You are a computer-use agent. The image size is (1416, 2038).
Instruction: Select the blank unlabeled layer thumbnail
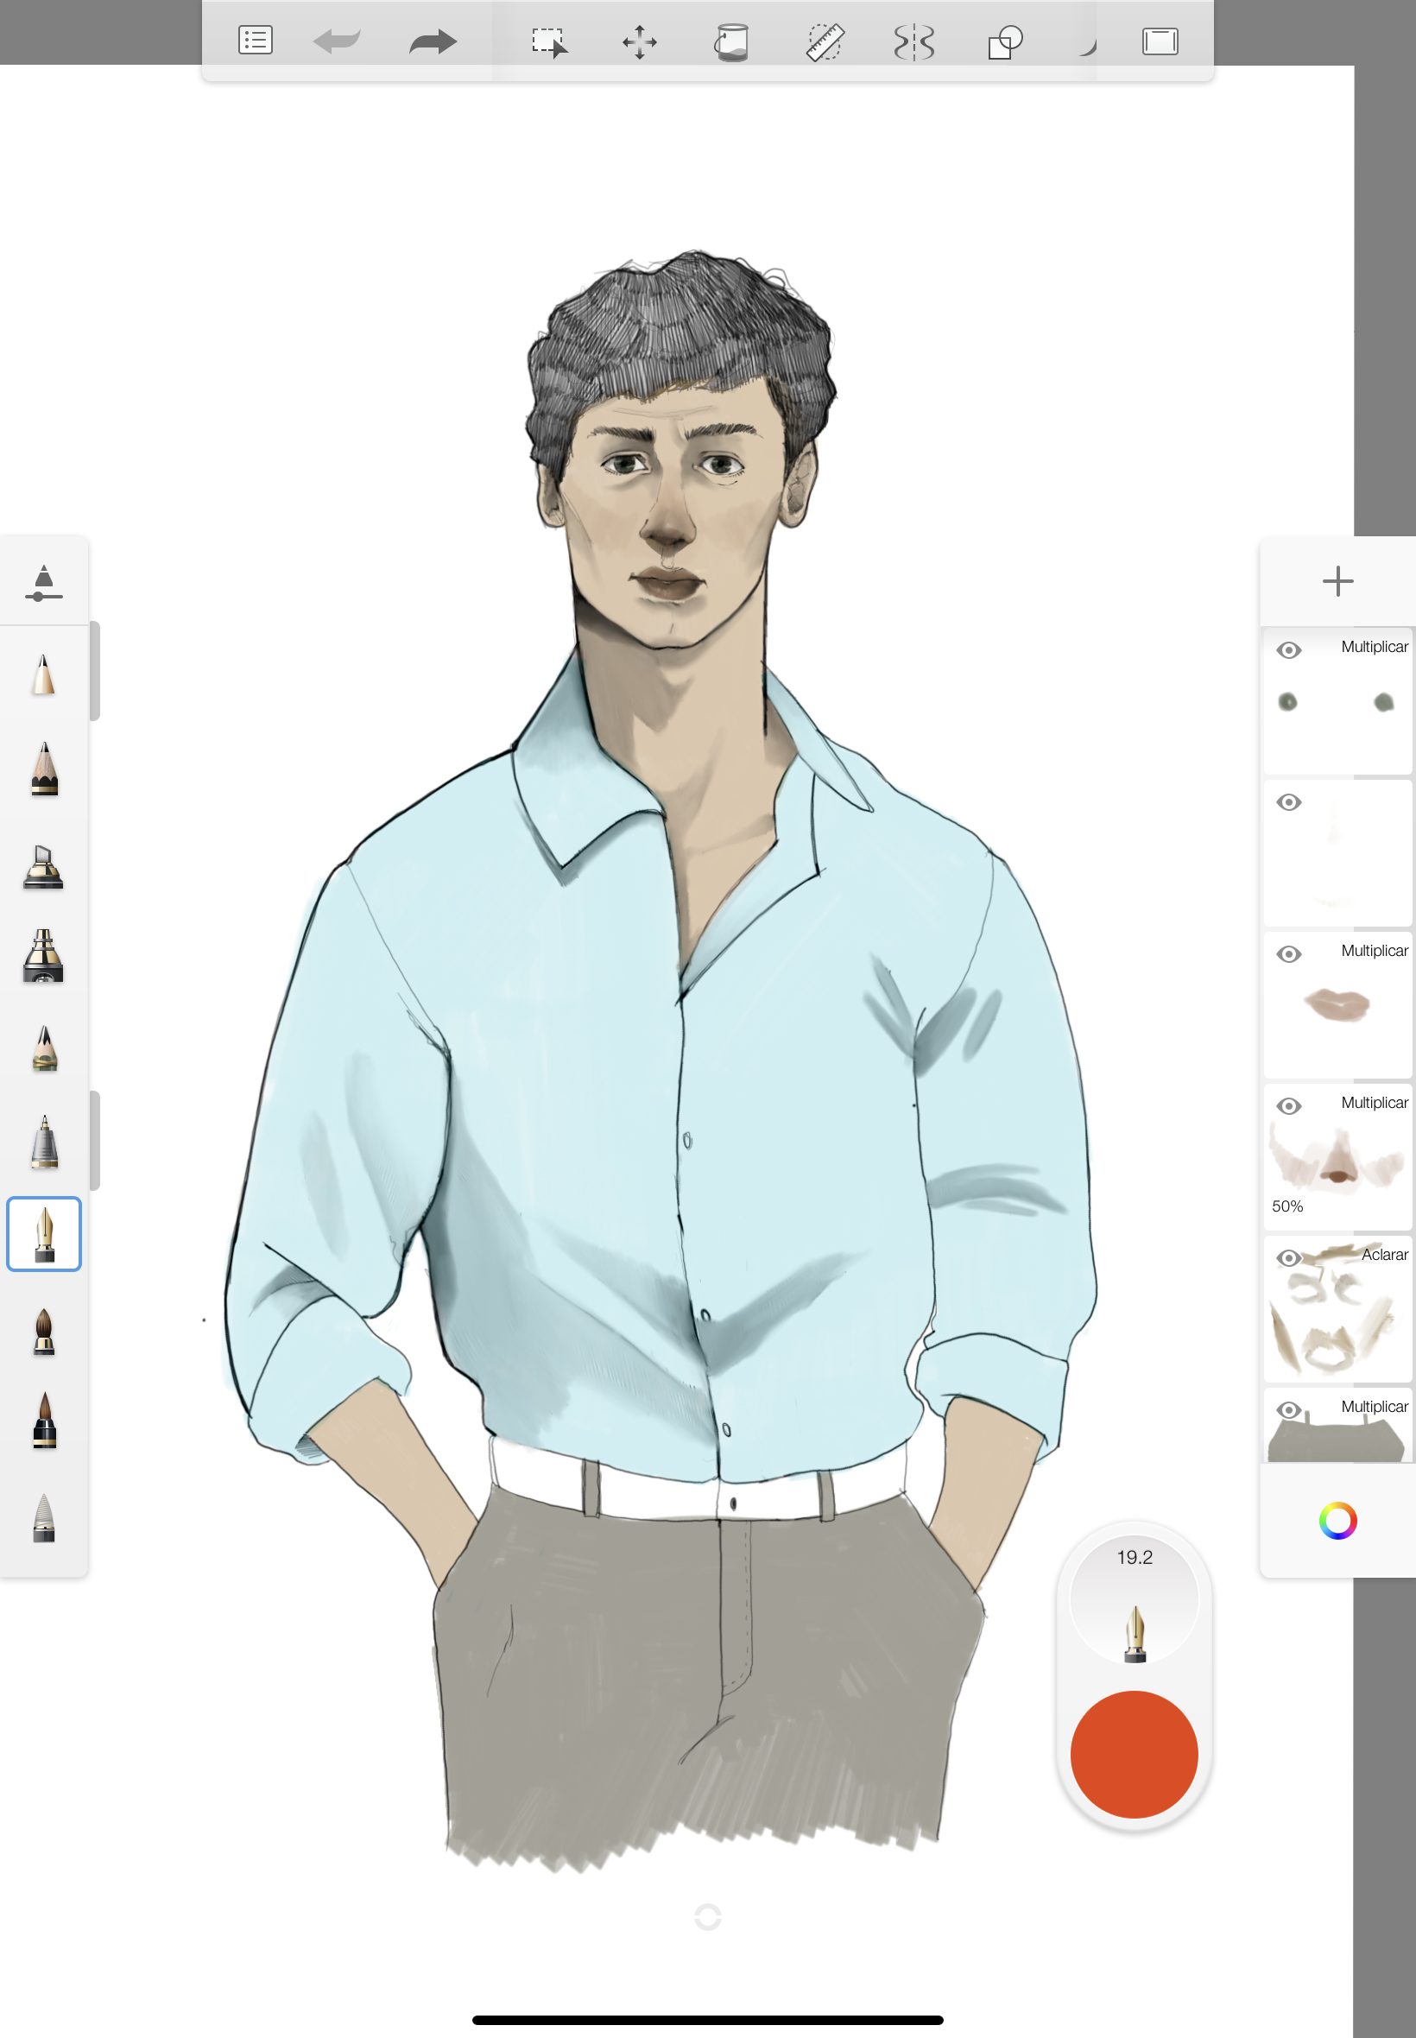coord(1337,853)
